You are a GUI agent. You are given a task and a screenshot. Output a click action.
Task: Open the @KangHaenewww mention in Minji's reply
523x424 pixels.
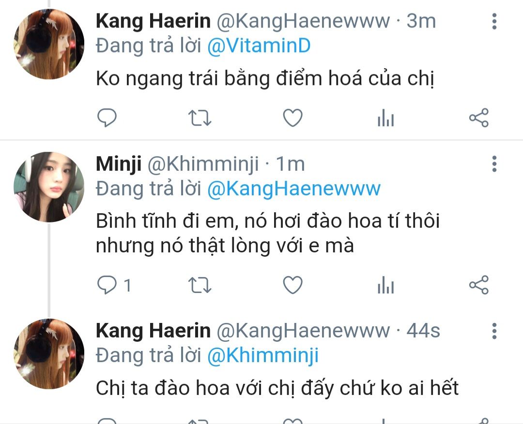(293, 189)
